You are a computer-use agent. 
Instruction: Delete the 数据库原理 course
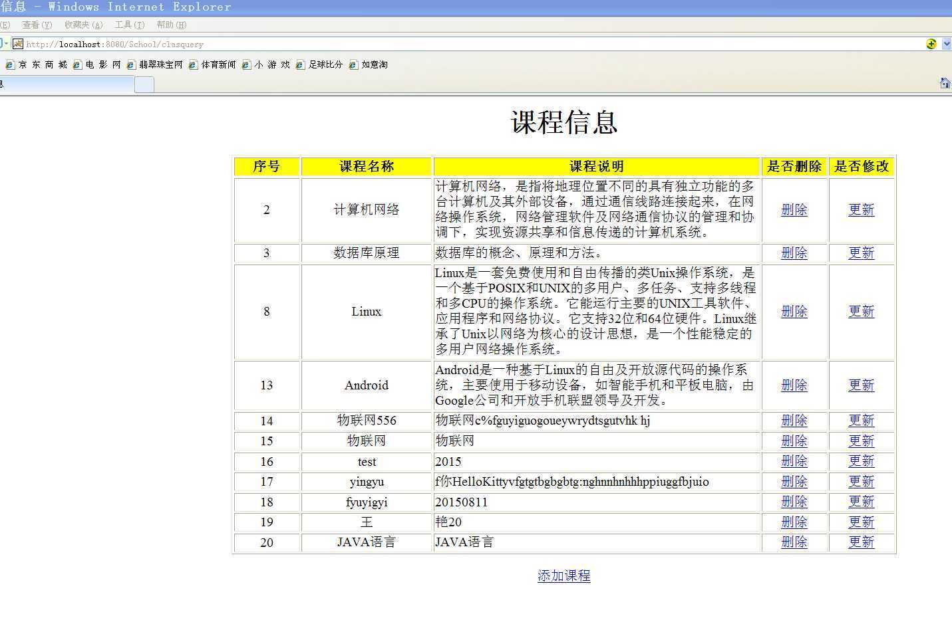click(x=794, y=253)
